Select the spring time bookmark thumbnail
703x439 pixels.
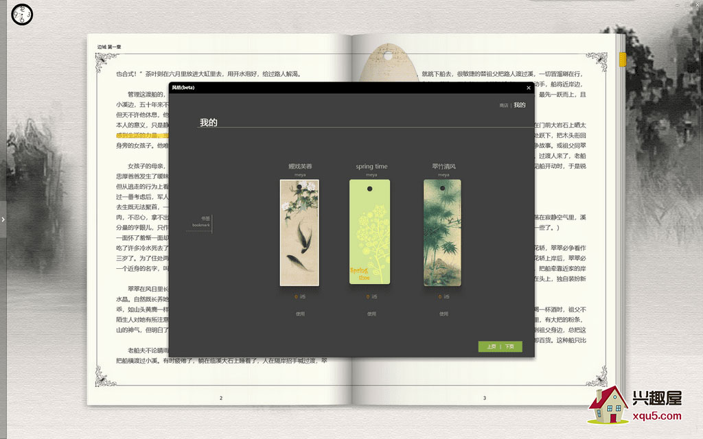click(370, 232)
